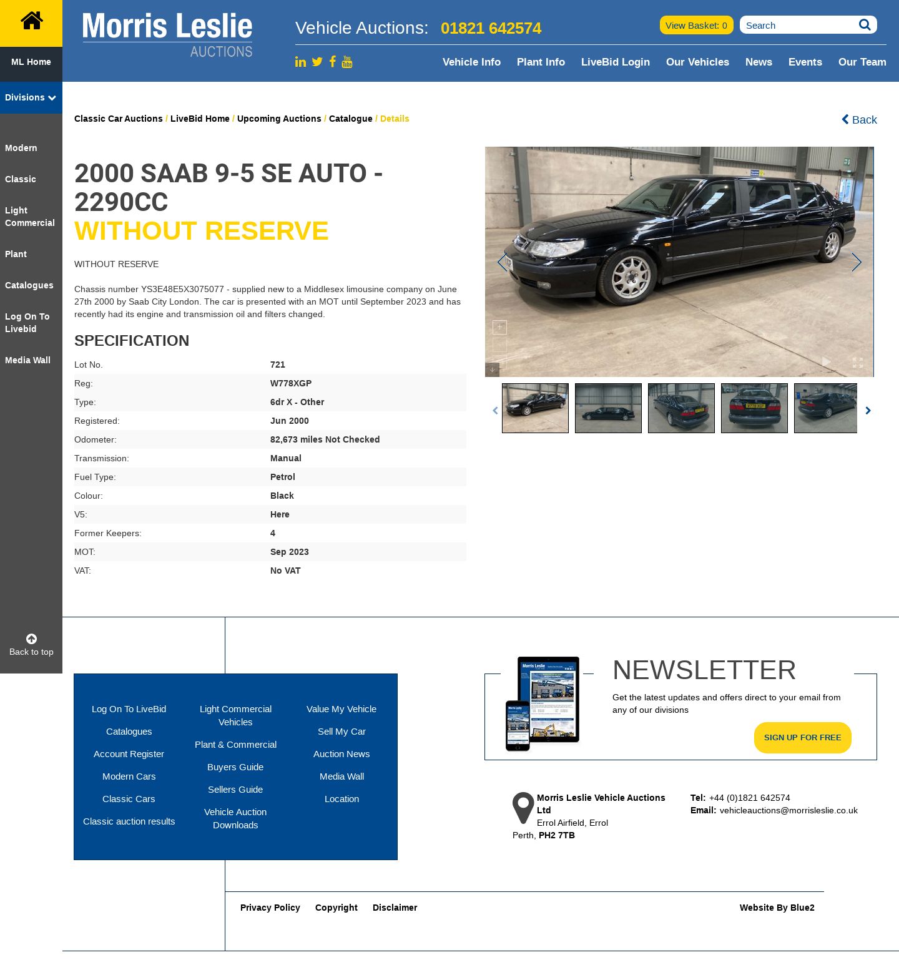Screen dimensions: 899x960
Task: Select the third thumbnail in the gallery strip
Action: point(681,408)
